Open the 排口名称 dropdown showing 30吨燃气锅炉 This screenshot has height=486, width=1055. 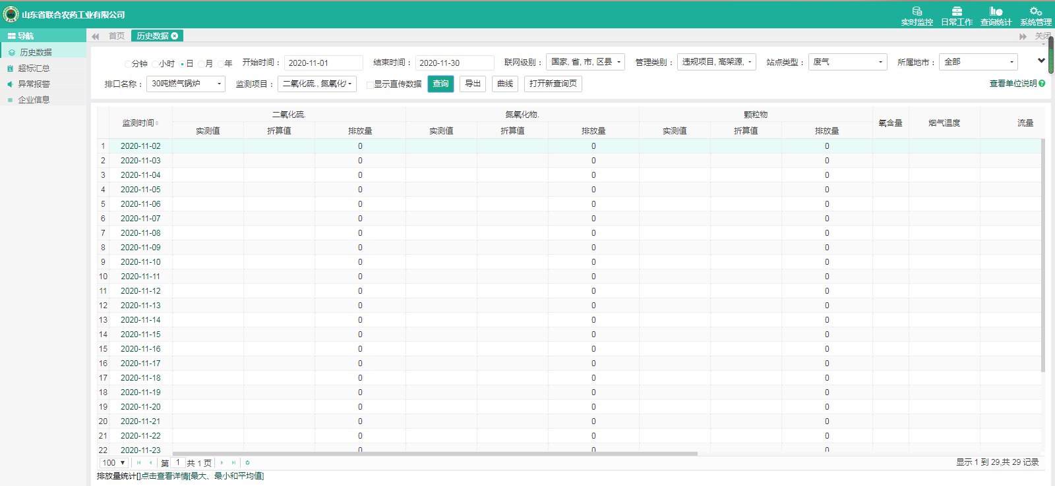click(x=186, y=84)
